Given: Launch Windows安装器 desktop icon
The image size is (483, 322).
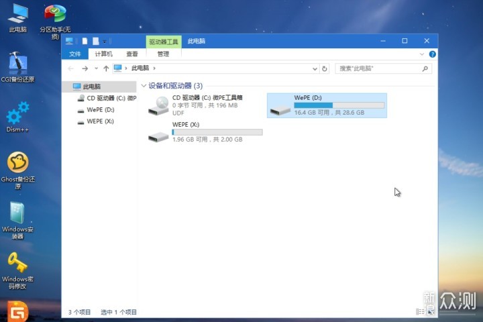Looking at the screenshot, I should (x=17, y=221).
